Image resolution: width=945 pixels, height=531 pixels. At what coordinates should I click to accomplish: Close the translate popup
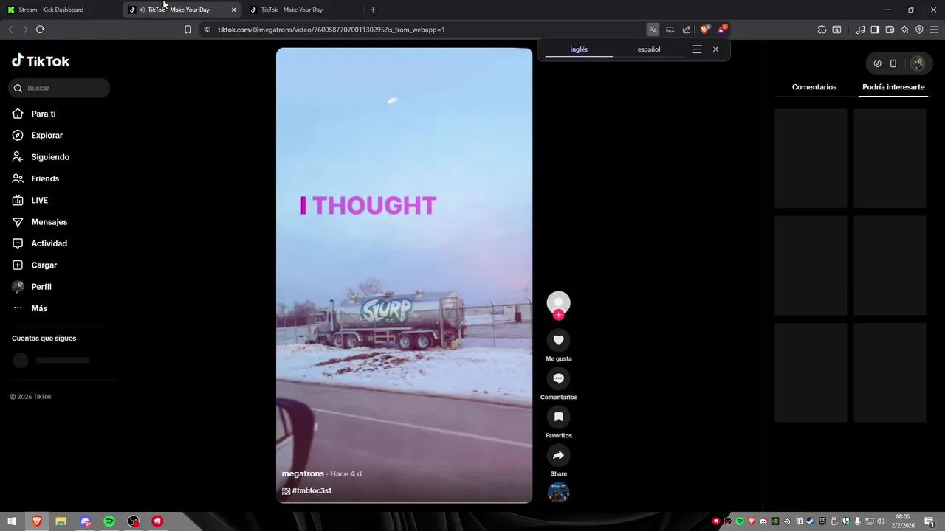pos(715,49)
